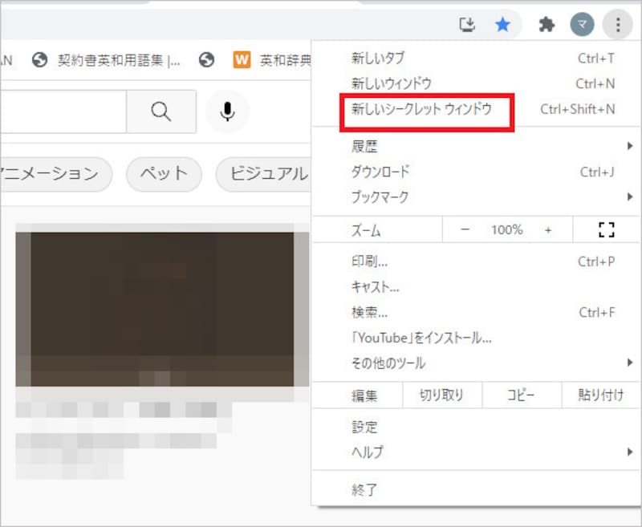
Task: Expand the ブックマーク submenu
Action: [x=481, y=197]
